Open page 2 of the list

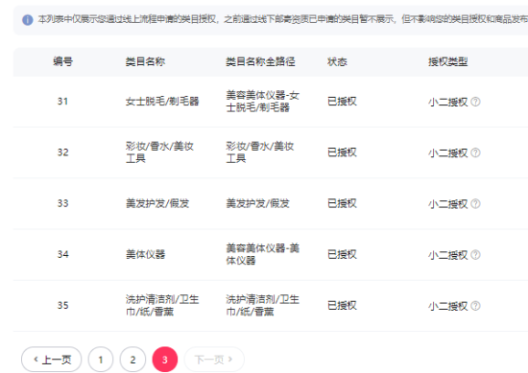(x=132, y=360)
